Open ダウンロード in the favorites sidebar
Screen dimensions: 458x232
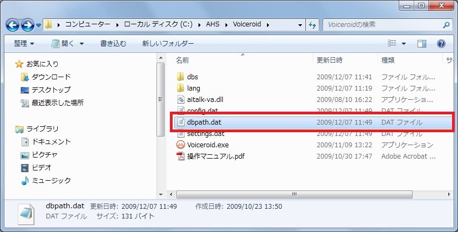click(51, 77)
